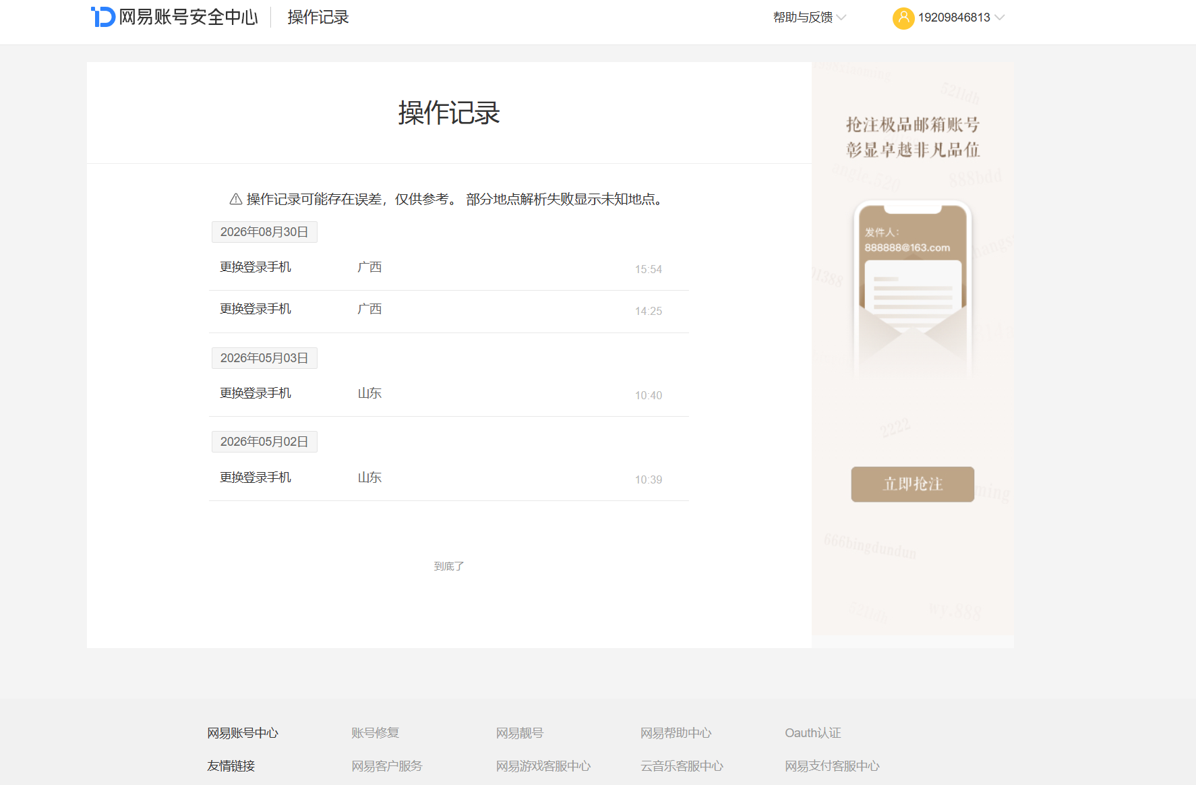Click 广西 location in the 15:54 row

click(x=369, y=267)
